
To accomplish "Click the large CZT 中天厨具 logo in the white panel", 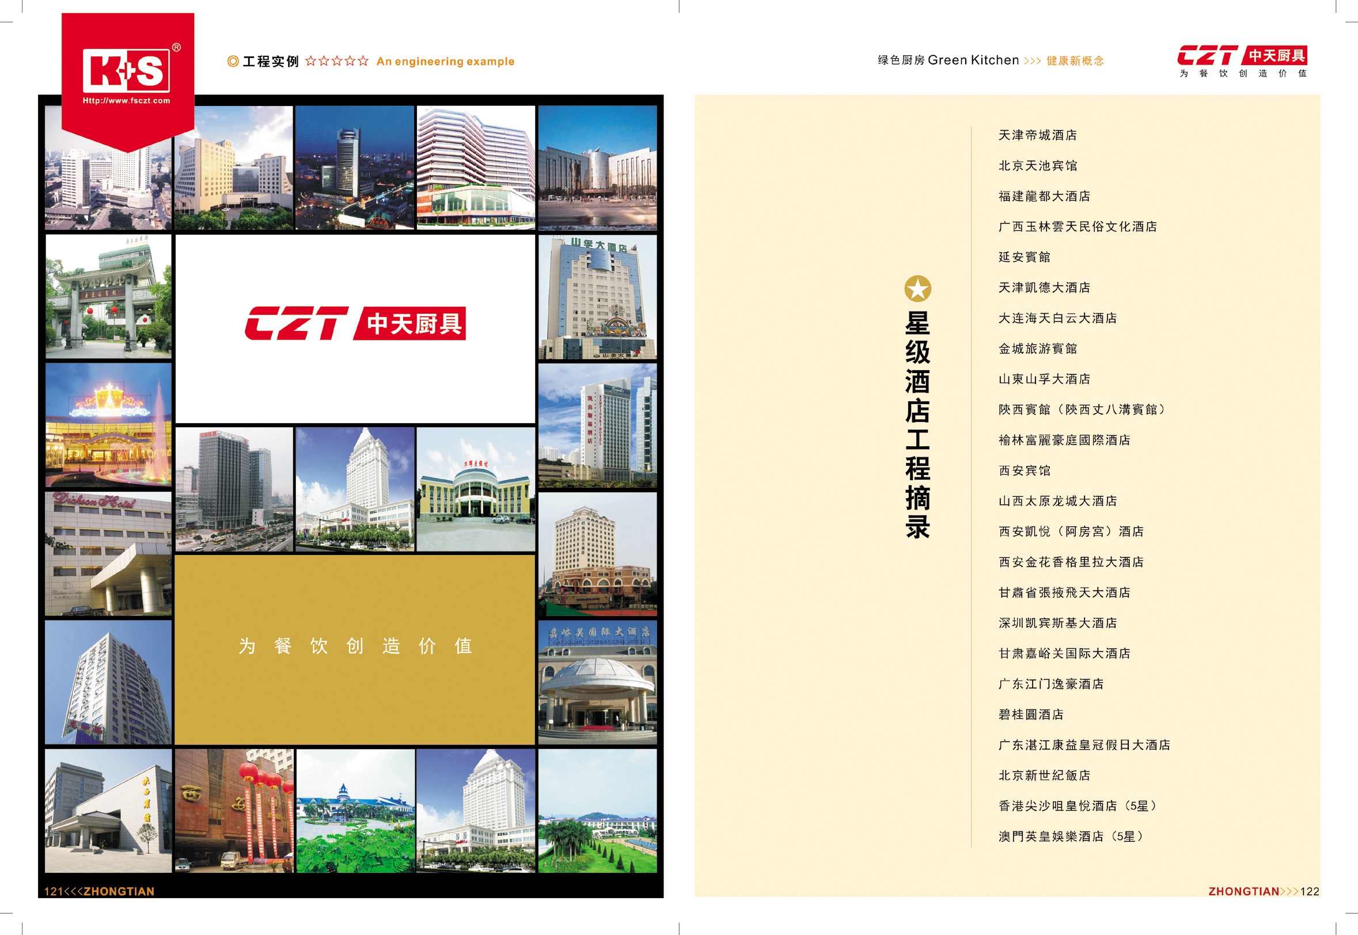I will click(355, 324).
